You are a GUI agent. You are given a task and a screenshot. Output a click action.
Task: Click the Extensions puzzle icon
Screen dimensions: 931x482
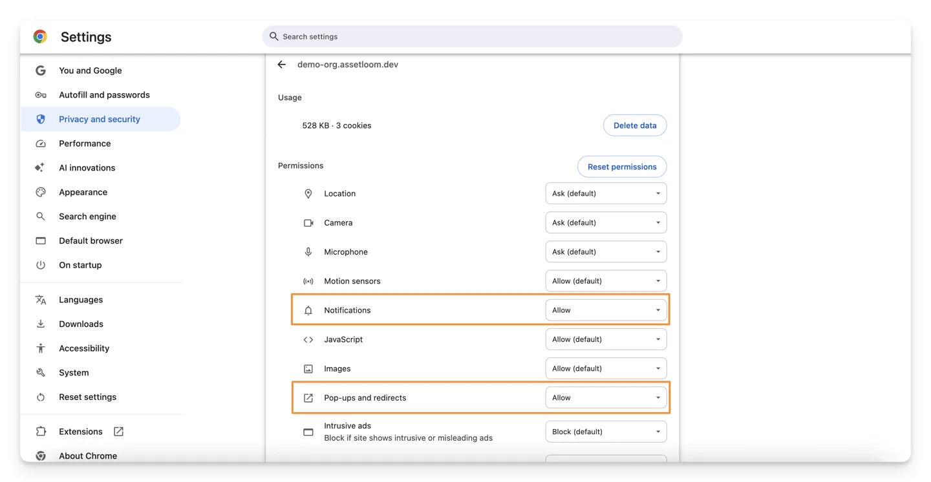pyautogui.click(x=41, y=432)
